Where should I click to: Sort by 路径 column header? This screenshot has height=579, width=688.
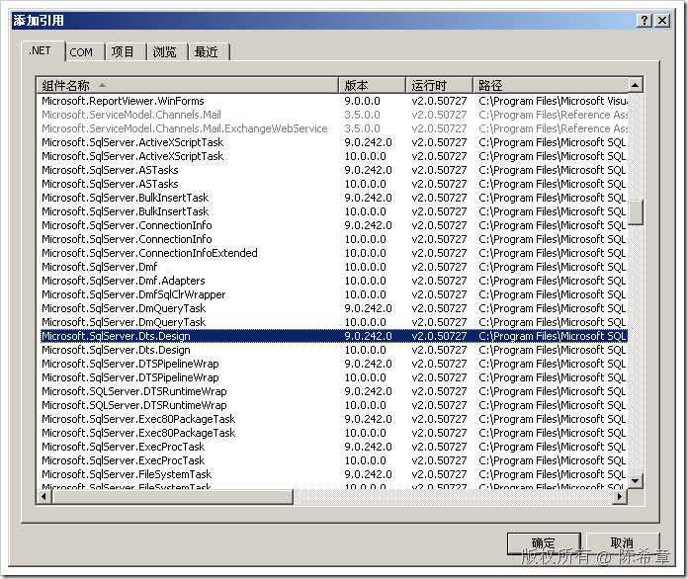pyautogui.click(x=551, y=85)
